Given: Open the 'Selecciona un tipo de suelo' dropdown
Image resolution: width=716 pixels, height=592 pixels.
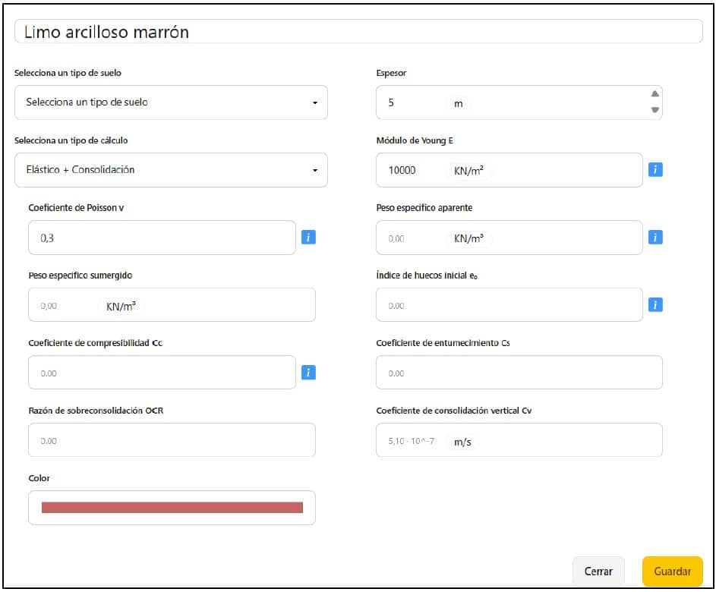Looking at the screenshot, I should click(x=171, y=102).
